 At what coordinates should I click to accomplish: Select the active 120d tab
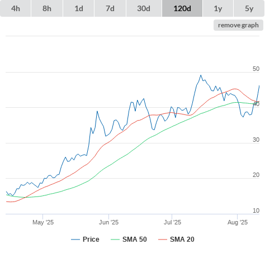(182, 8)
